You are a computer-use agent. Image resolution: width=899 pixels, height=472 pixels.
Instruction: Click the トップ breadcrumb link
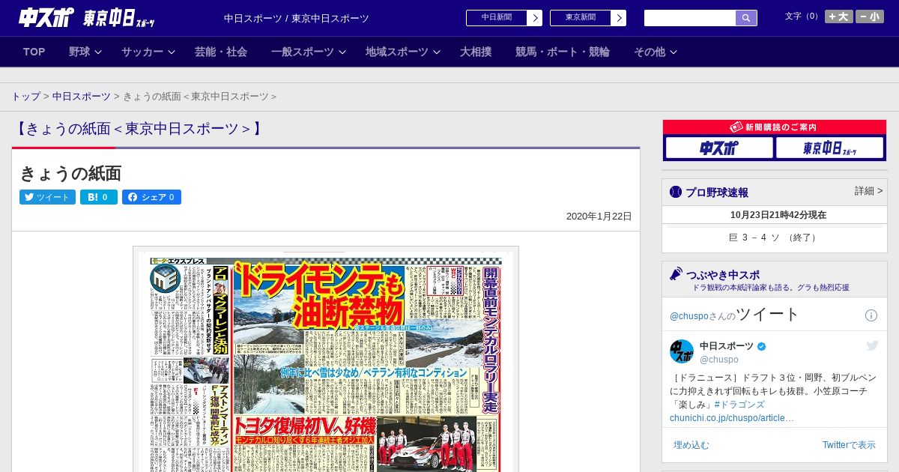(26, 97)
